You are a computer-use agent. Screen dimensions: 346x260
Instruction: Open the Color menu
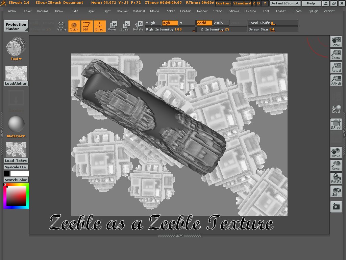pyautogui.click(x=28, y=11)
